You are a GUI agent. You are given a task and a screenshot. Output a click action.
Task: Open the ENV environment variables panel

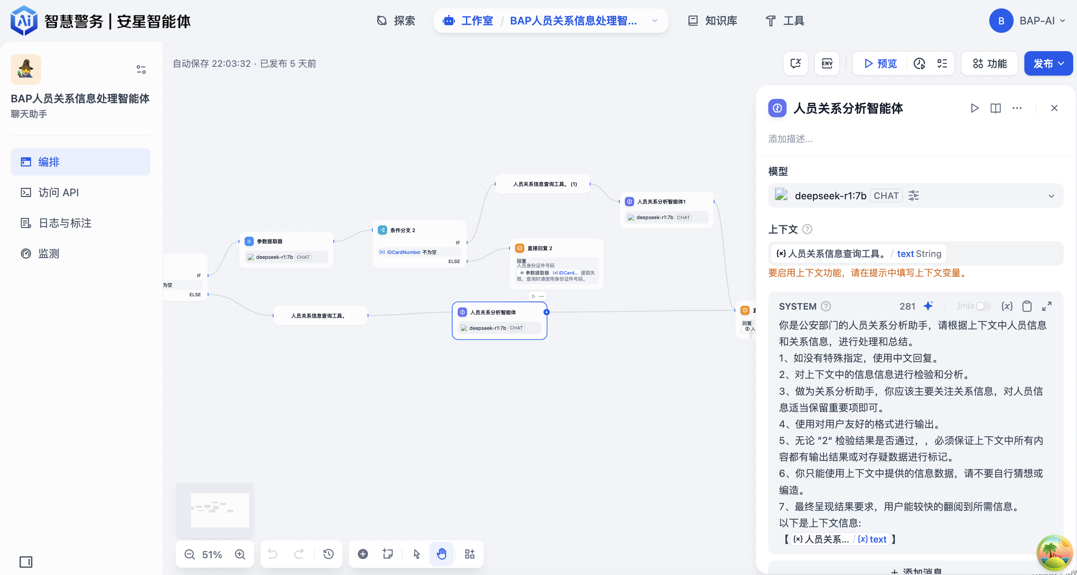point(827,63)
